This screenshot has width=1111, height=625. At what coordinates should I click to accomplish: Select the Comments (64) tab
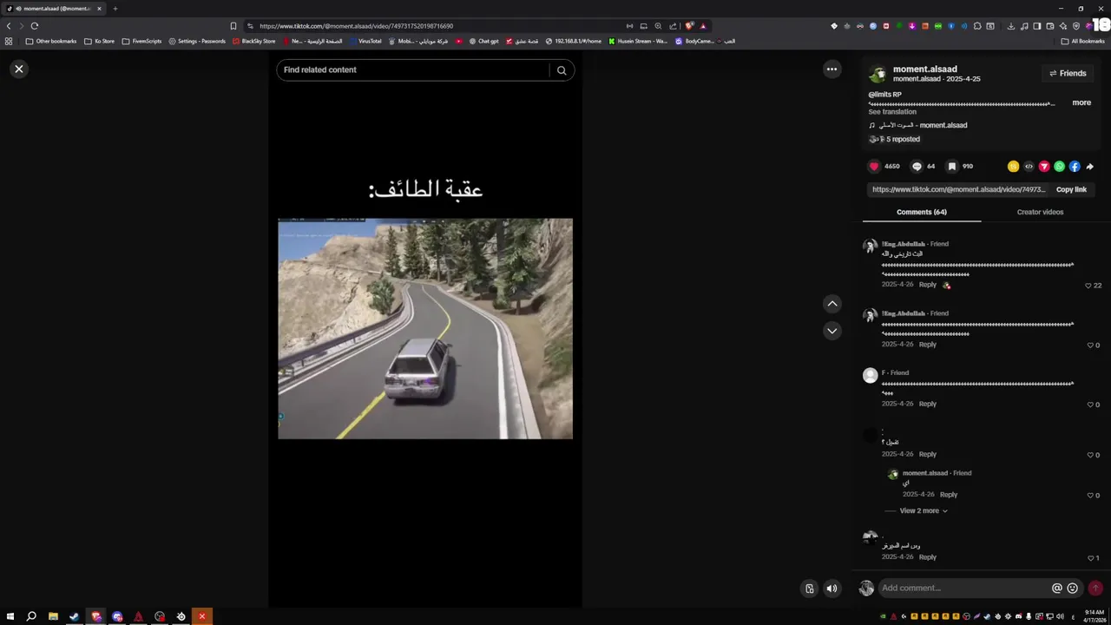(x=921, y=212)
